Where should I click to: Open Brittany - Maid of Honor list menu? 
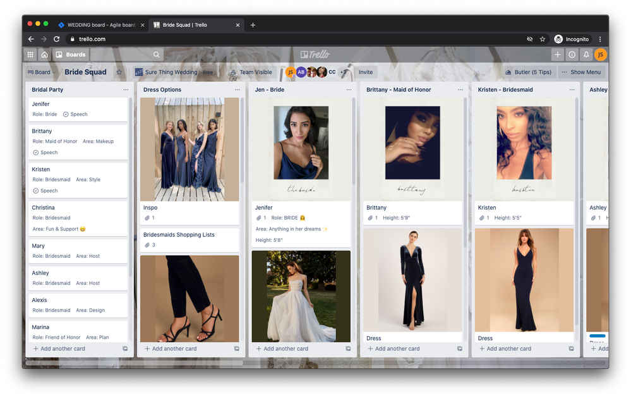[460, 90]
